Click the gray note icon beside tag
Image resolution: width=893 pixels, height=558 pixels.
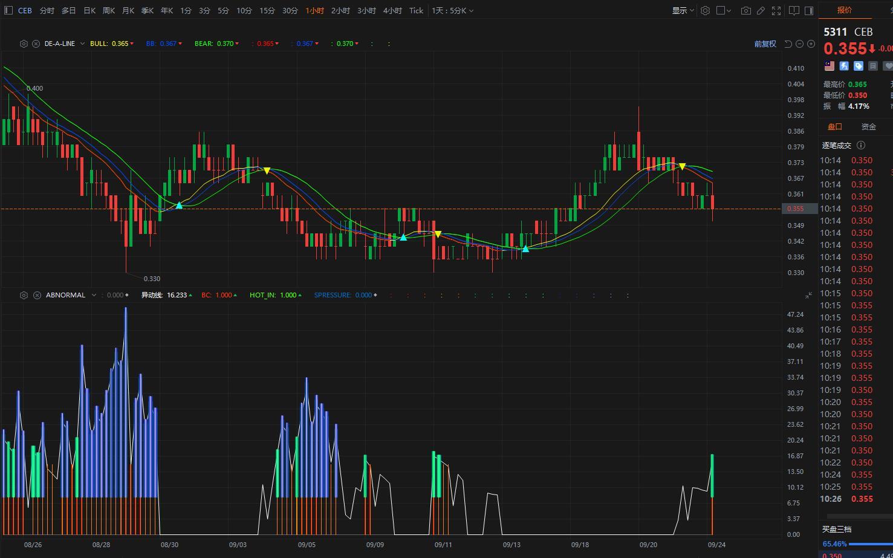click(873, 66)
